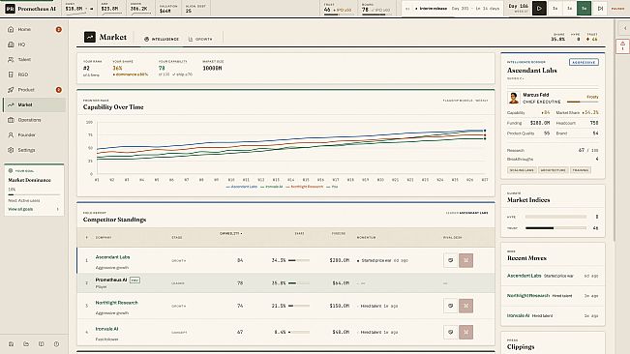
Task: Click the red alert icon on the right edge
Action: pos(623,45)
